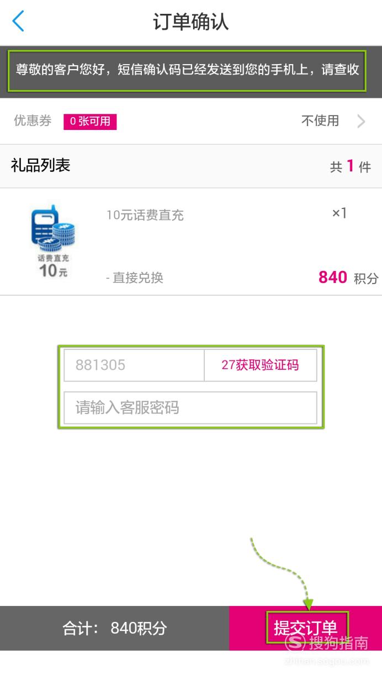This screenshot has height=680, width=382.
Task: Tap the 订单确认 page title
Action: tap(191, 22)
